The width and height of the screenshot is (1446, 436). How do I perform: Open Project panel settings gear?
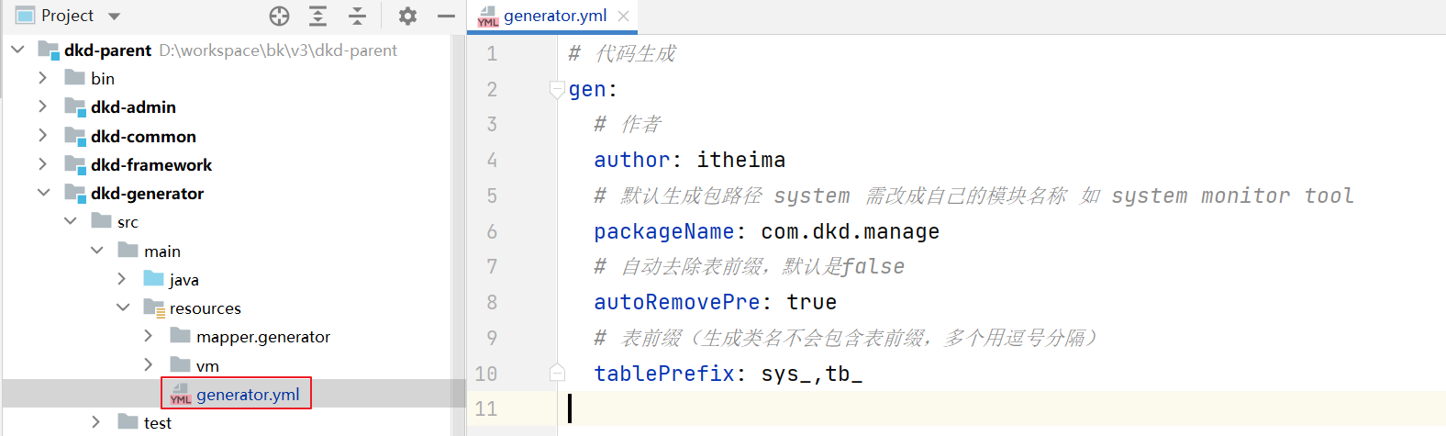pos(407,16)
